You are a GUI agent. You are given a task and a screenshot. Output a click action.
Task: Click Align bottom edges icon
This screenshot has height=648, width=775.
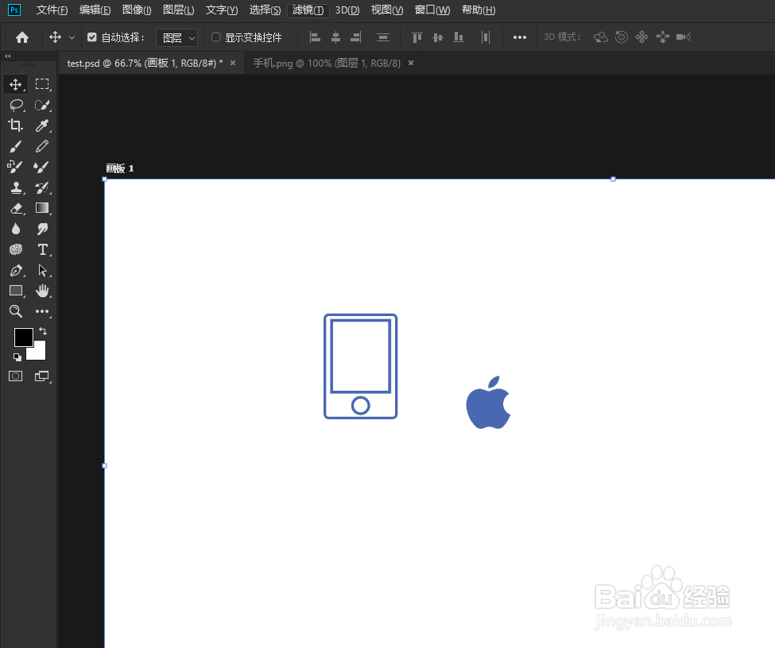click(459, 37)
